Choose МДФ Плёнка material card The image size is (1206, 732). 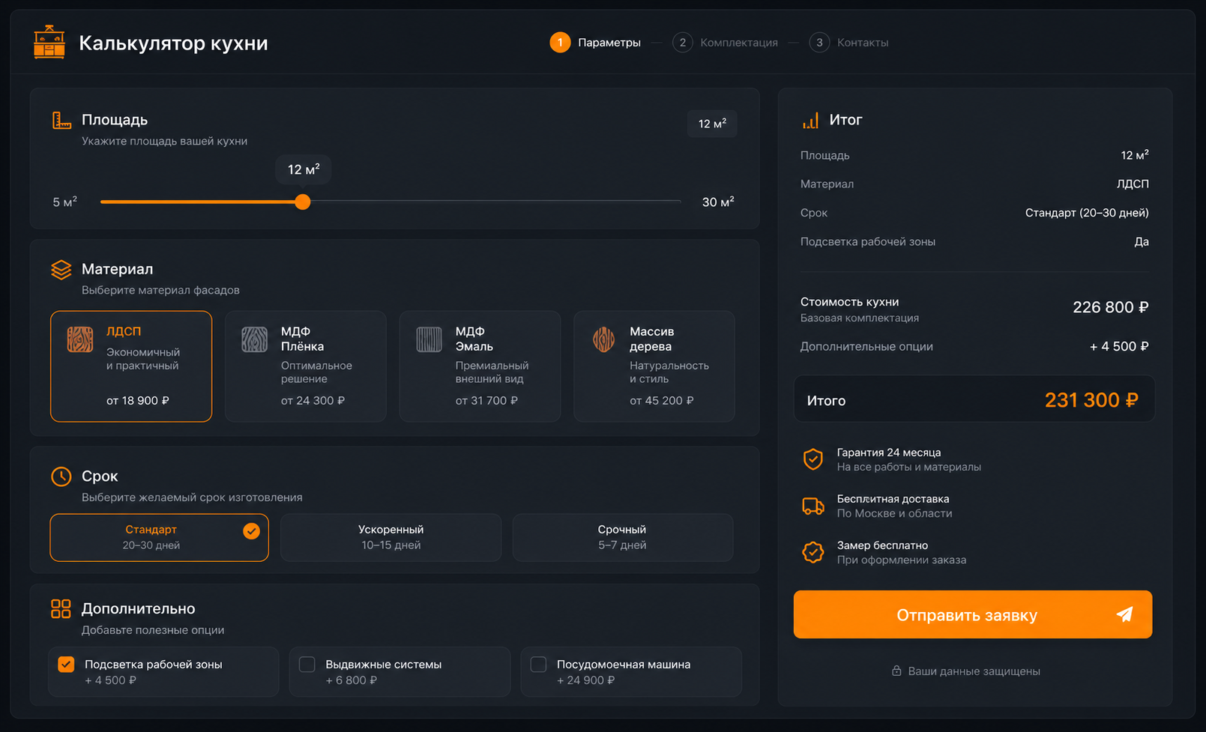coord(306,366)
